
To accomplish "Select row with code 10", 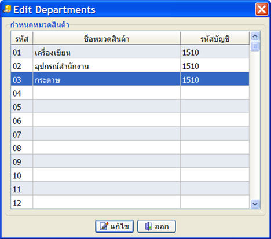I will 130,176.
